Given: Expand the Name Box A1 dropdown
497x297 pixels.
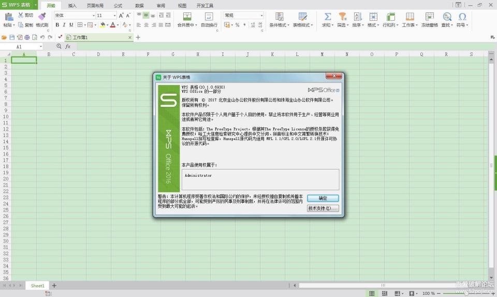Looking at the screenshot, I should pyautogui.click(x=41, y=47).
